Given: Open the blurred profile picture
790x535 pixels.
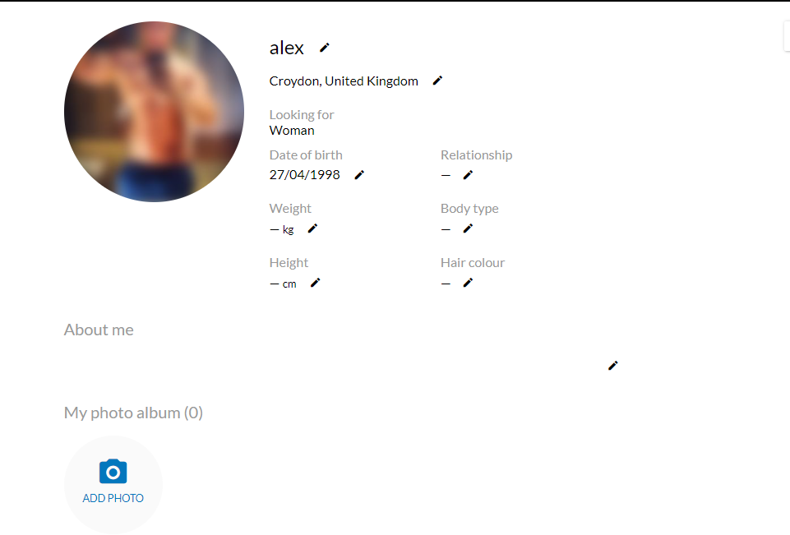Looking at the screenshot, I should [x=155, y=112].
